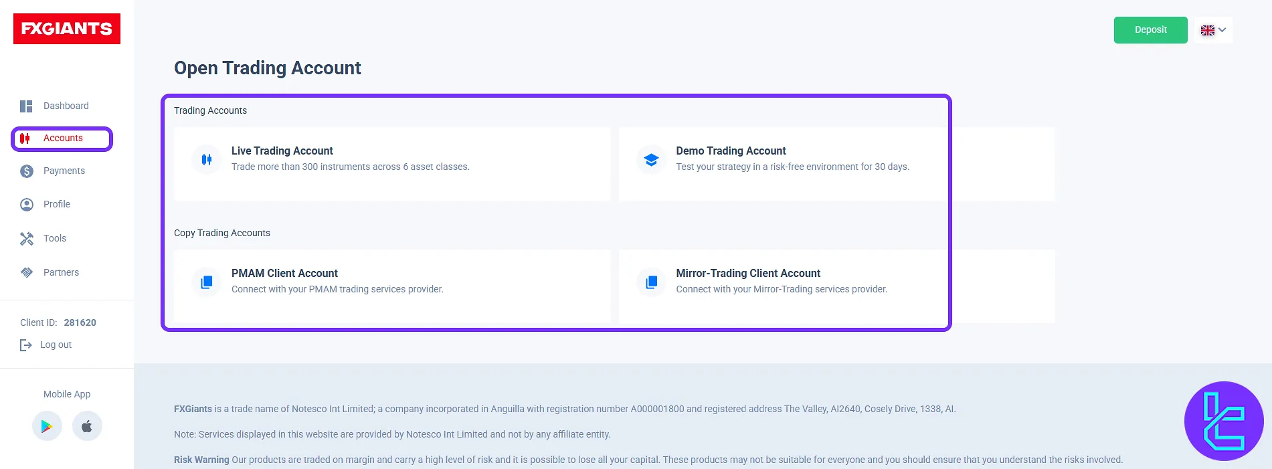Open the Tools menu item
This screenshot has width=1272, height=469.
pyautogui.click(x=55, y=238)
